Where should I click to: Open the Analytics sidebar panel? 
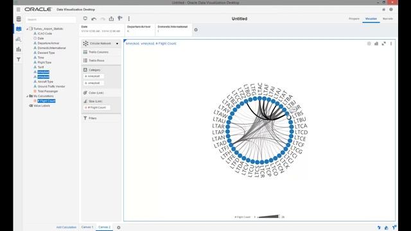[x=19, y=39]
